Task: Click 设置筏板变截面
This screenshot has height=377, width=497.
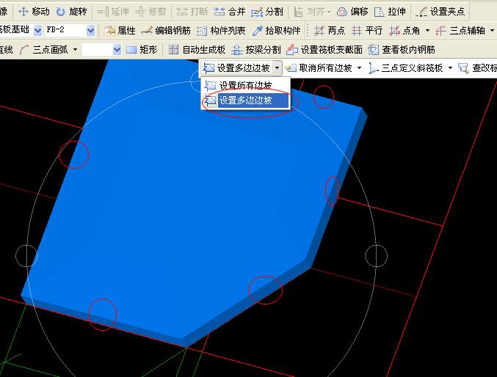Action: tap(324, 50)
